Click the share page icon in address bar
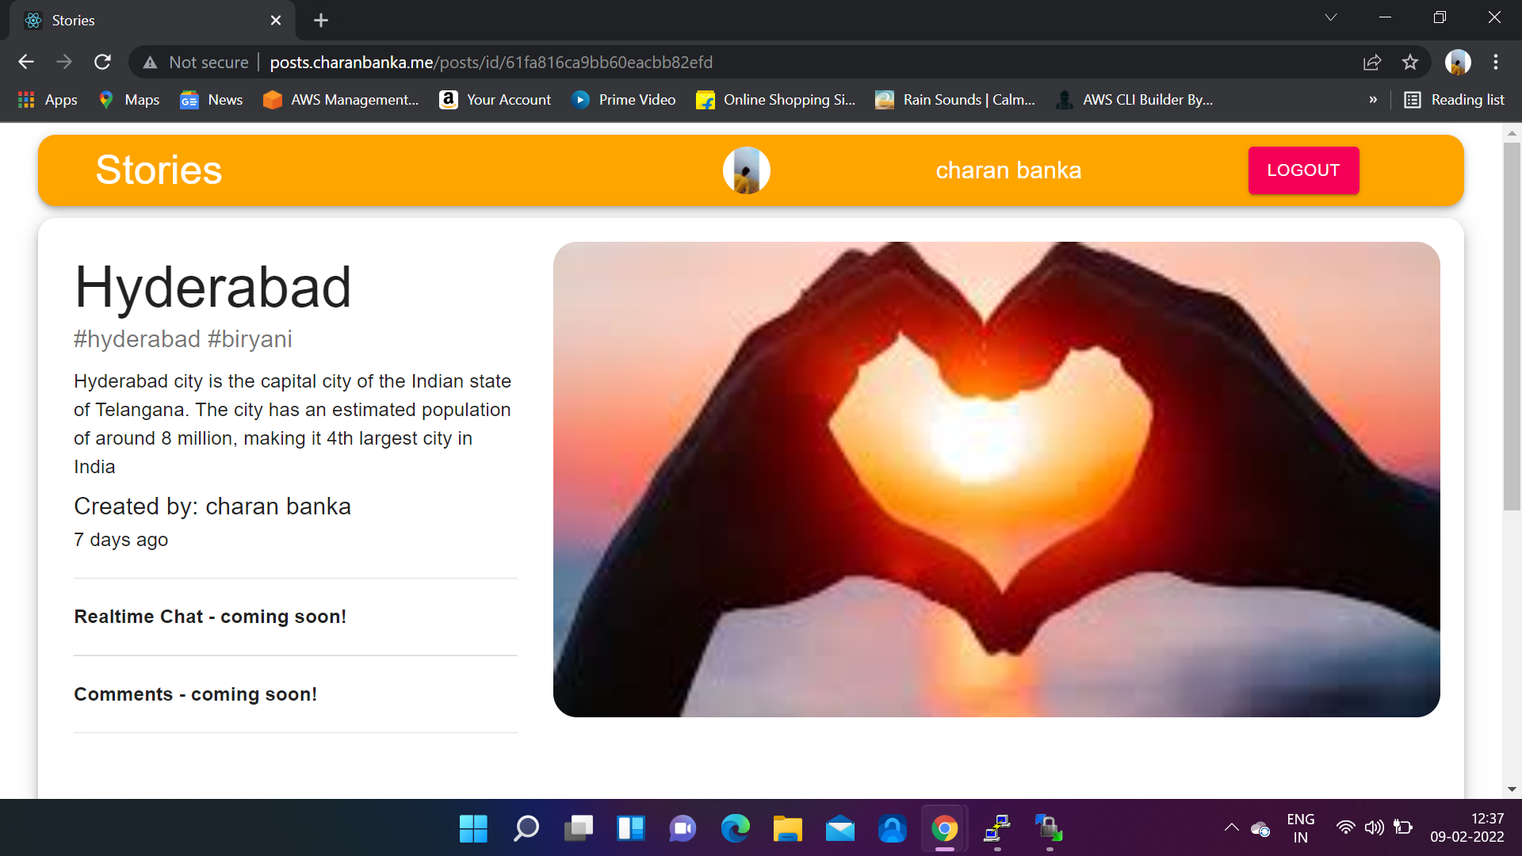The image size is (1522, 856). (1372, 62)
